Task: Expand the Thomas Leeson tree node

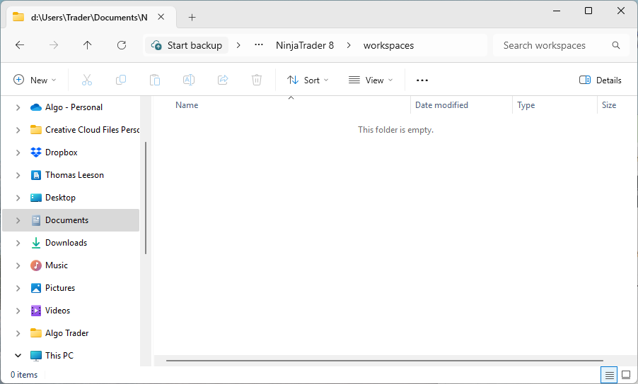Action: tap(18, 175)
